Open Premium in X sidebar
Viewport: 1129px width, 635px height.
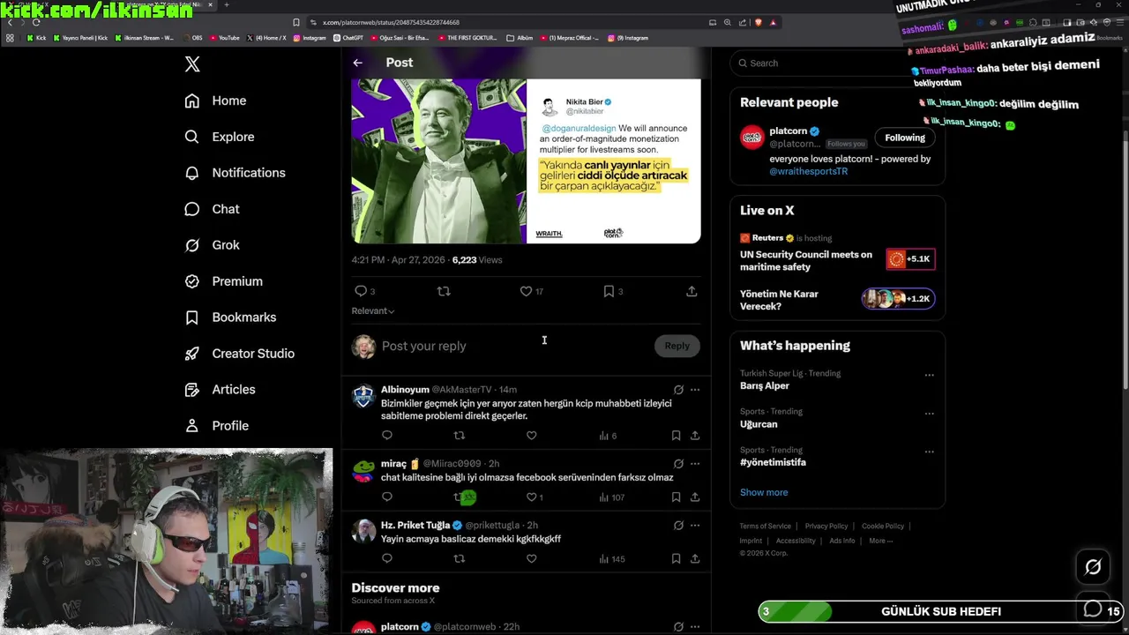point(223,281)
